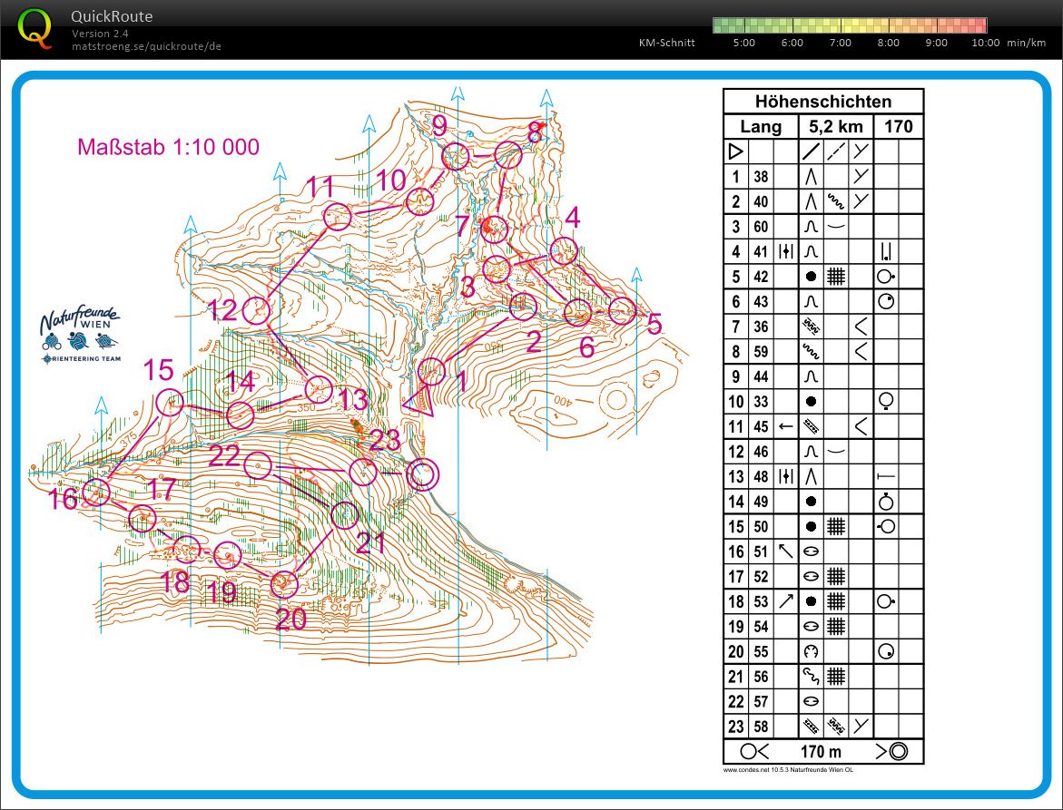This screenshot has width=1063, height=810.
Task: Click the Höhenschichten table heading
Action: (x=823, y=102)
